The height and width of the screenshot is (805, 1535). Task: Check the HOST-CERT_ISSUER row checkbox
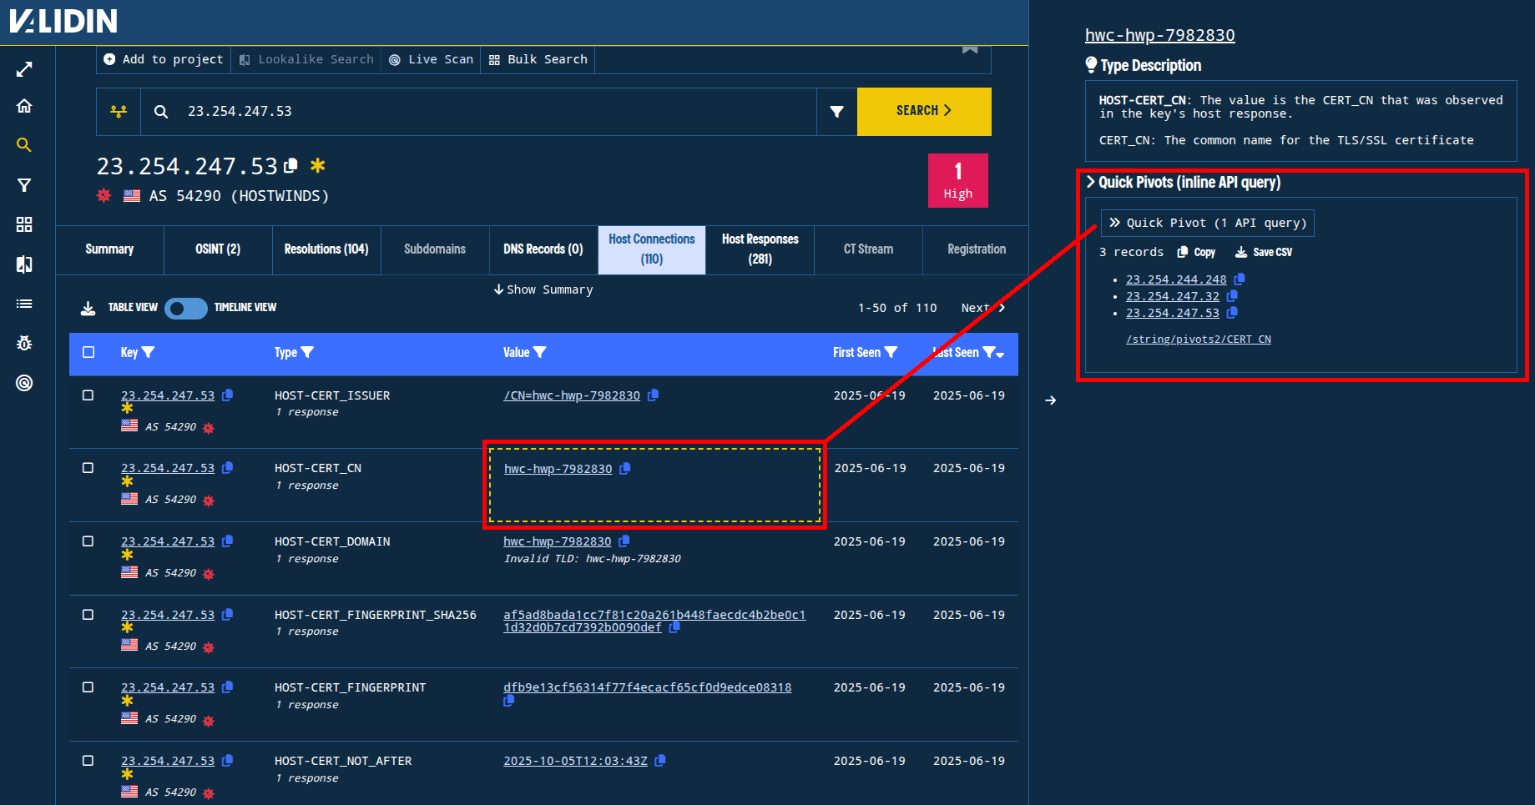(88, 395)
